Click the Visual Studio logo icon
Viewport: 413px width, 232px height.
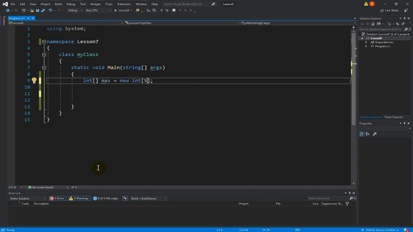pos(5,4)
